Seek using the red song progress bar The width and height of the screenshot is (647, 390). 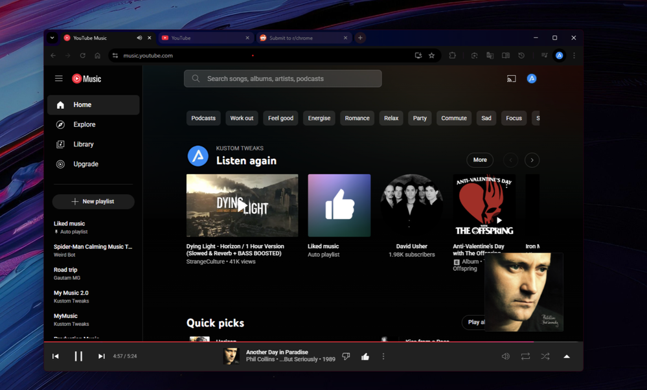(313, 341)
